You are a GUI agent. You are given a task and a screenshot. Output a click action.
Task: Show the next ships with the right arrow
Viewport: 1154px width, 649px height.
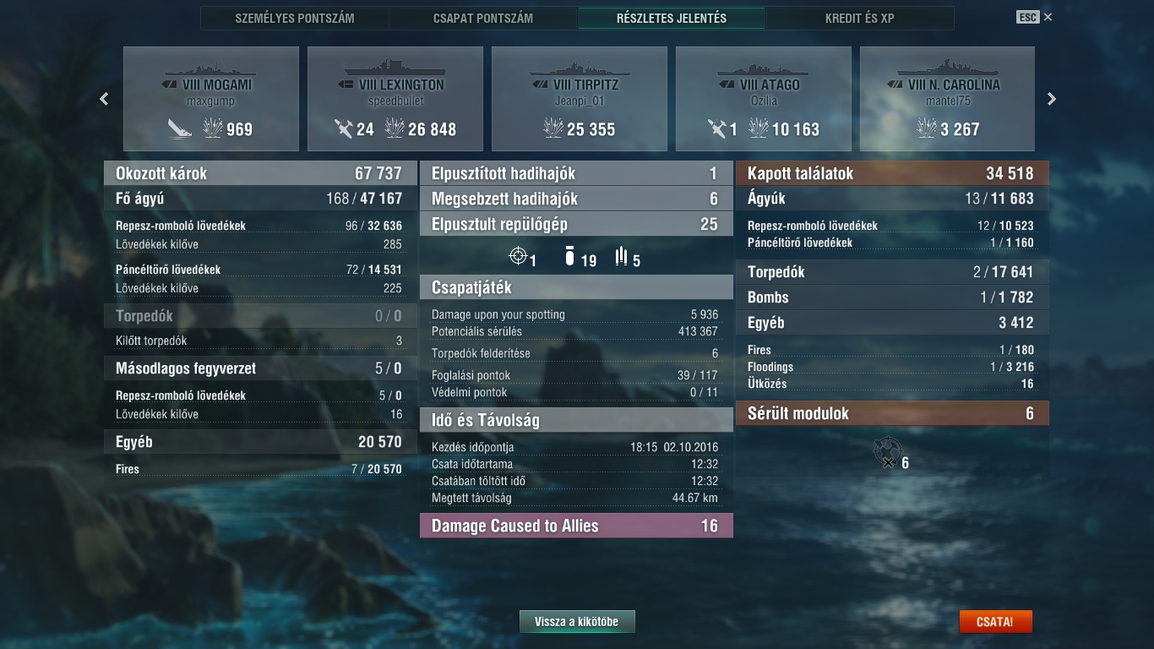(x=1052, y=99)
